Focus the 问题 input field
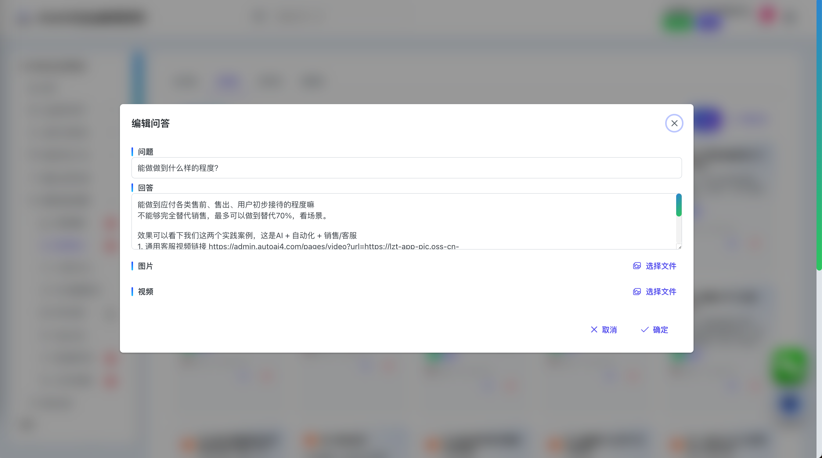The height and width of the screenshot is (458, 822). tap(406, 168)
